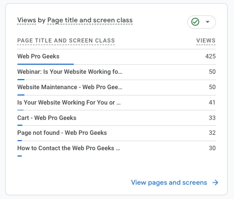Expand the dropdown arrow beside the checkmark
234x199 pixels.
click(207, 22)
